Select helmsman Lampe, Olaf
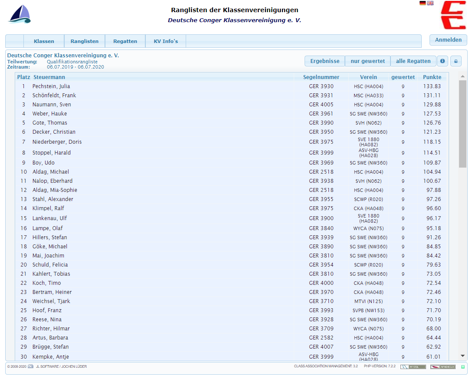469x376 pixels. pyautogui.click(x=48, y=228)
